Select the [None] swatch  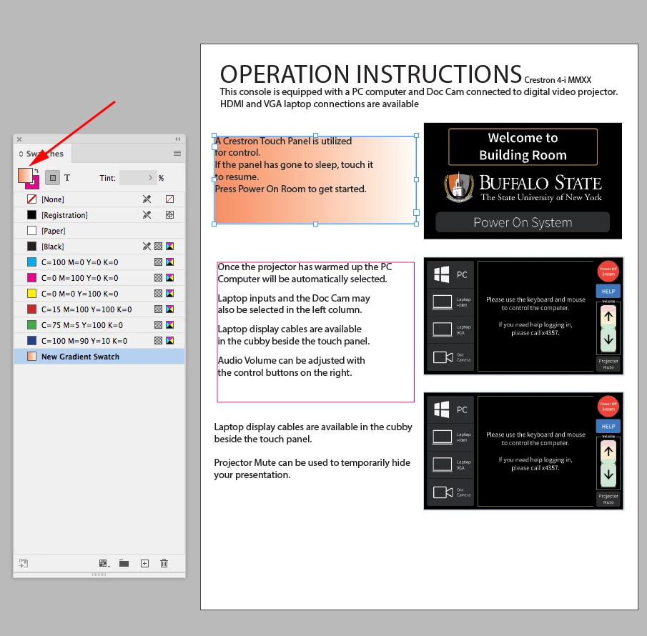[99, 199]
